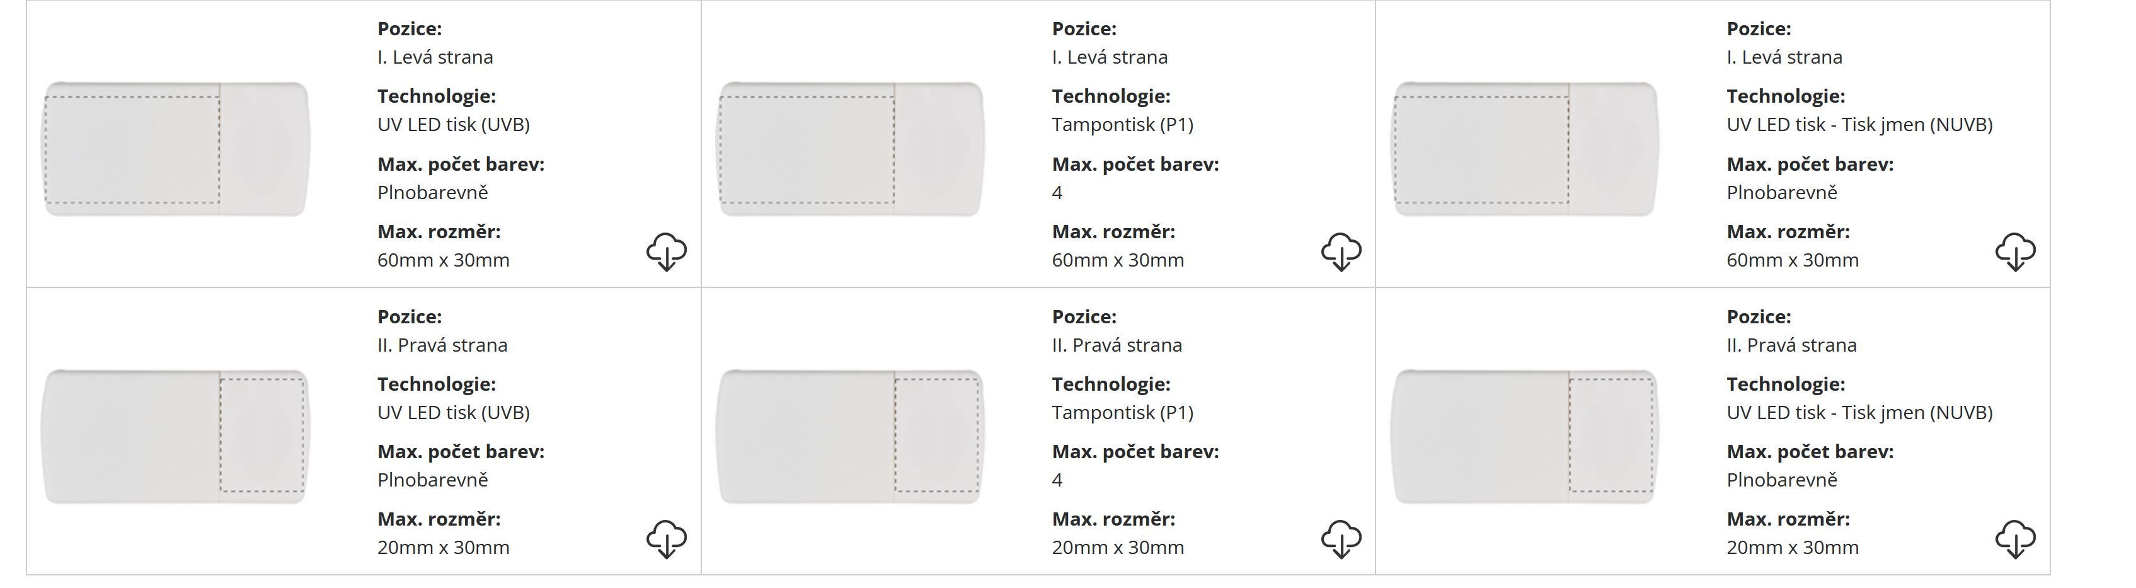Download template for Pravá strana Tampontisk (P1)

tap(1340, 539)
